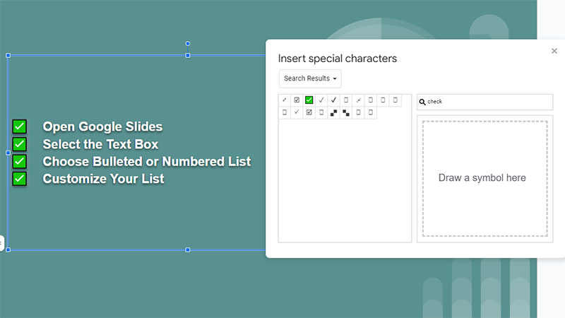Click the text box's round rotation handle
This screenshot has width=565, height=318.
[188, 44]
